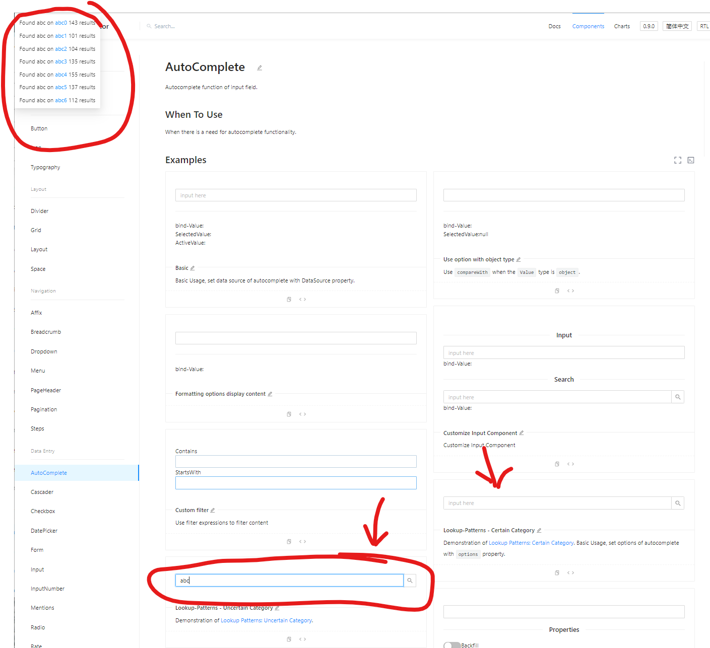Edit the 'Custom filter' demo title pencil
The image size is (710, 648).
click(213, 511)
